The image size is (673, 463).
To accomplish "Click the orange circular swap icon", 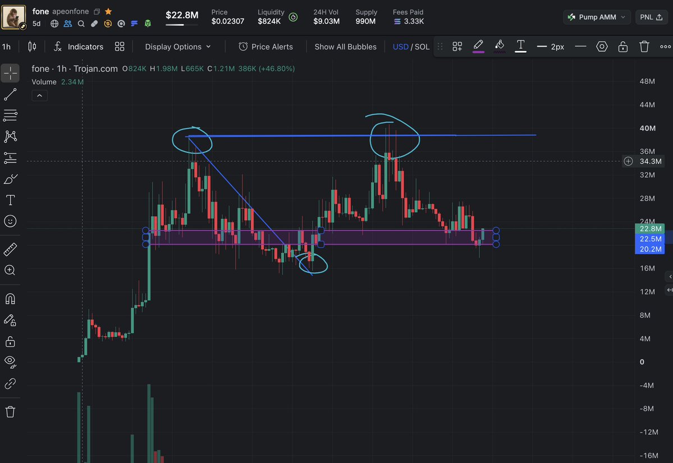I will [108, 24].
